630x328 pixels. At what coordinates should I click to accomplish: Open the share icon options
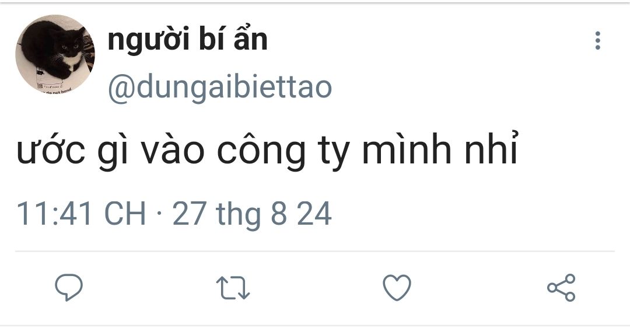coord(561,287)
